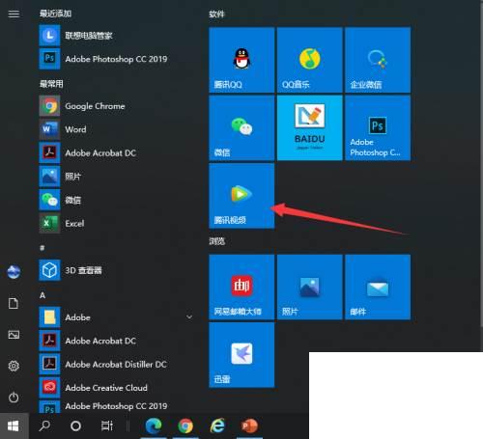Open Adobe Creative Cloud from app list
The image size is (483, 439).
coord(117,388)
